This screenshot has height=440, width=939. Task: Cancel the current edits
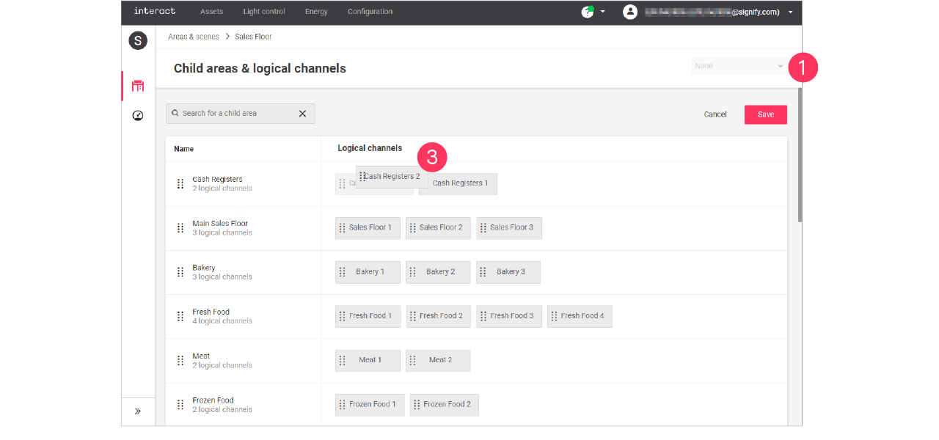tap(715, 114)
